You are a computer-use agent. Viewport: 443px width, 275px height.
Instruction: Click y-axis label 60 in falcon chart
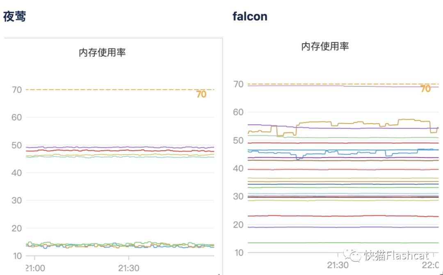pos(238,113)
